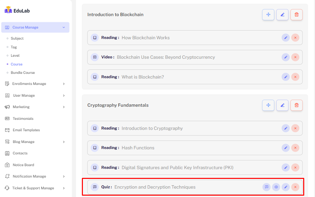315x197 pixels.
Task: Open question icon for Encryption quiz
Action: [266, 187]
